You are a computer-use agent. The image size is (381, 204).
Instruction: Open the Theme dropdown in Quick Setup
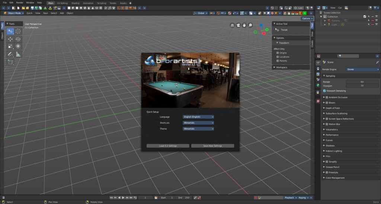pyautogui.click(x=198, y=129)
